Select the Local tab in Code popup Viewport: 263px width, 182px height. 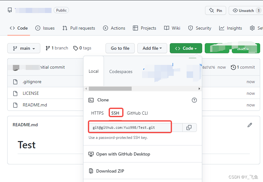click(x=94, y=71)
